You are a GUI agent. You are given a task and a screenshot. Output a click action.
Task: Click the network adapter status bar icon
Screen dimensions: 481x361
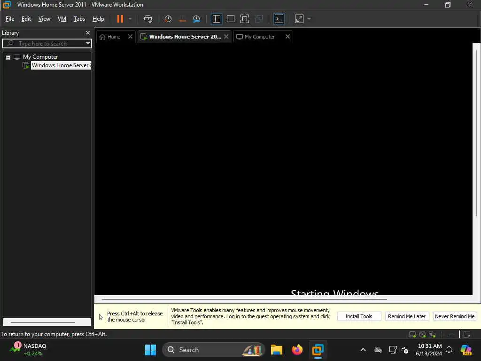click(432, 334)
